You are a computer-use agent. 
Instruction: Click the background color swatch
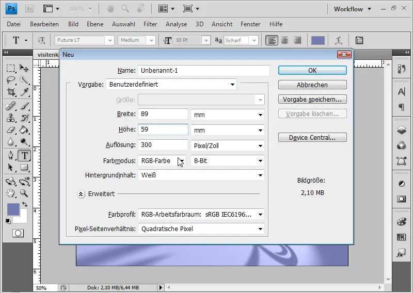click(x=23, y=219)
